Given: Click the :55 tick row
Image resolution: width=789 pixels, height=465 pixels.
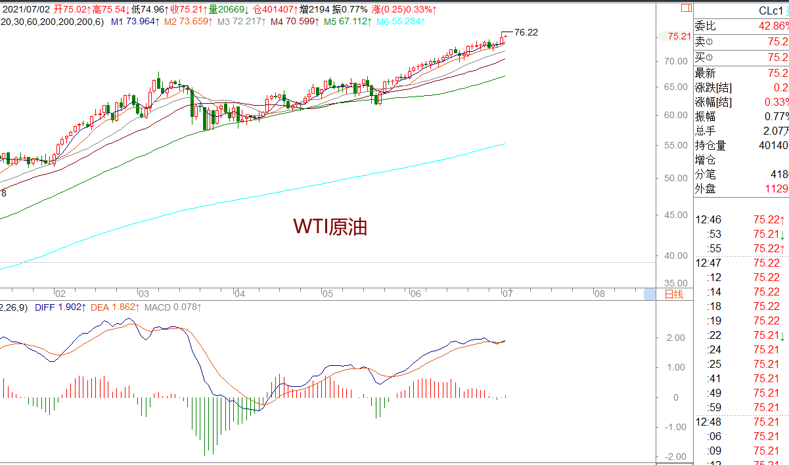Looking at the screenshot, I should [742, 248].
